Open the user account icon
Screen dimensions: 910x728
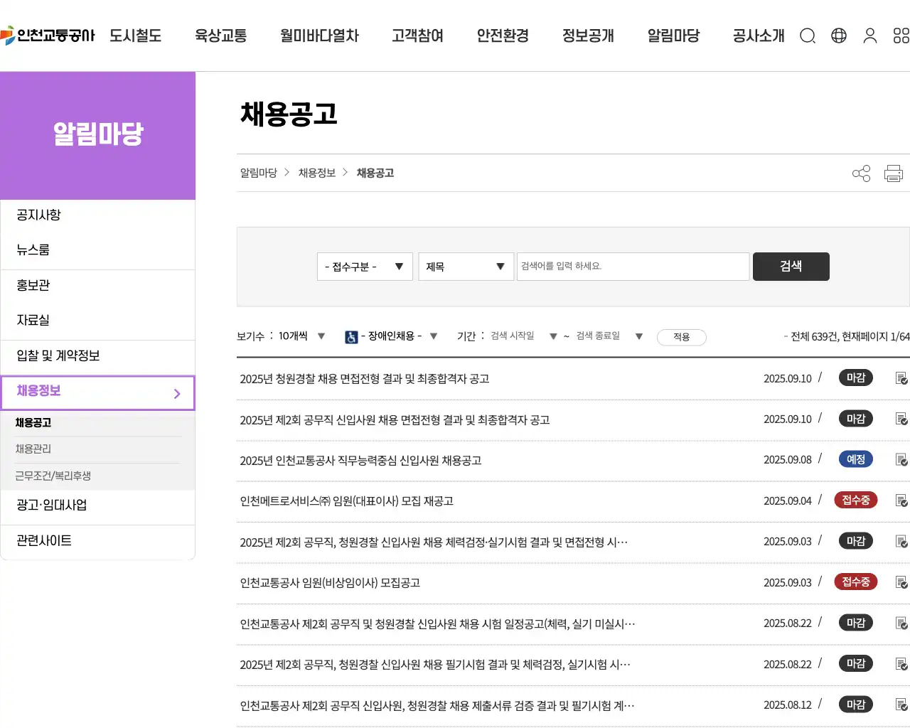point(870,36)
